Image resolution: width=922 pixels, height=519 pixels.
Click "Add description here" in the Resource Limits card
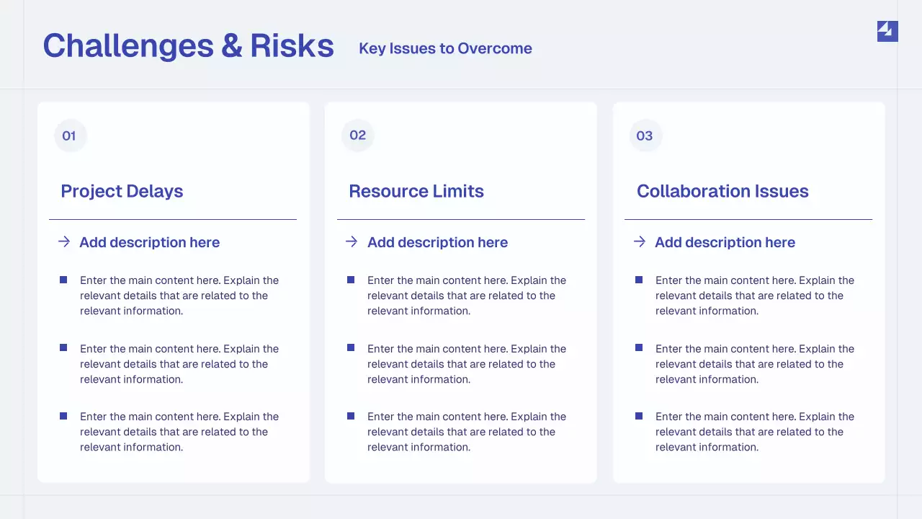[x=437, y=242]
